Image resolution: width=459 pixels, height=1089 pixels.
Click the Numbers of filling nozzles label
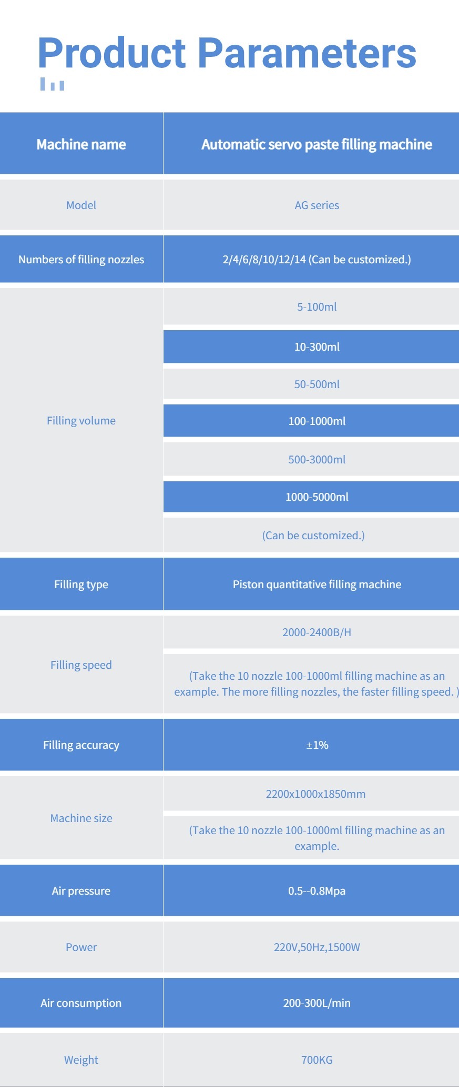(x=81, y=259)
